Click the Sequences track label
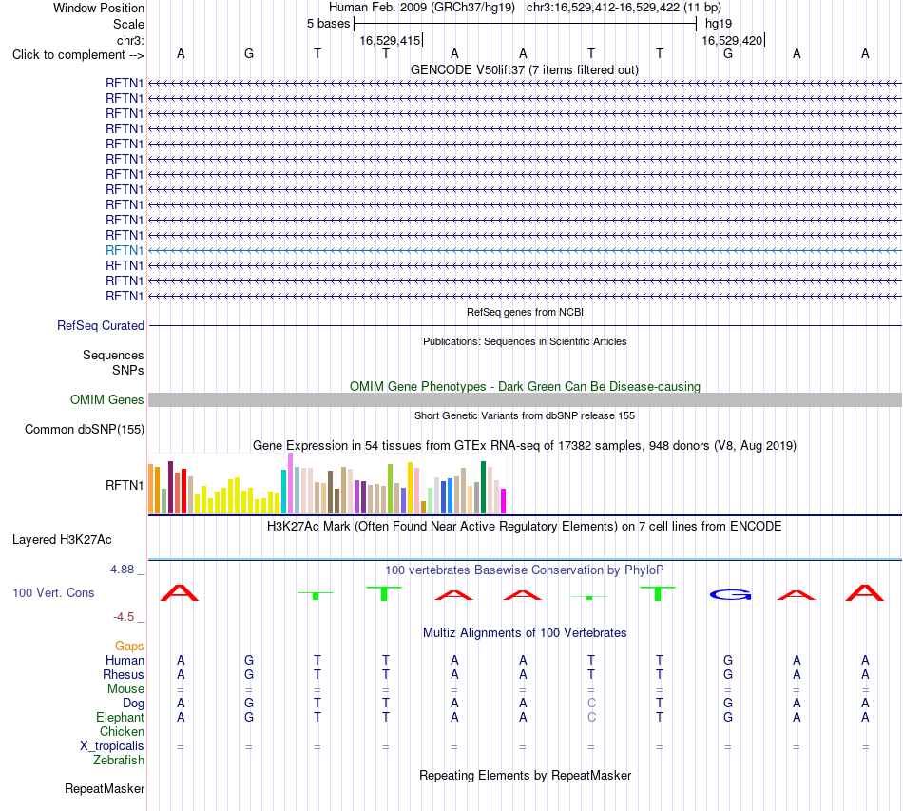903x811 pixels. (x=113, y=355)
